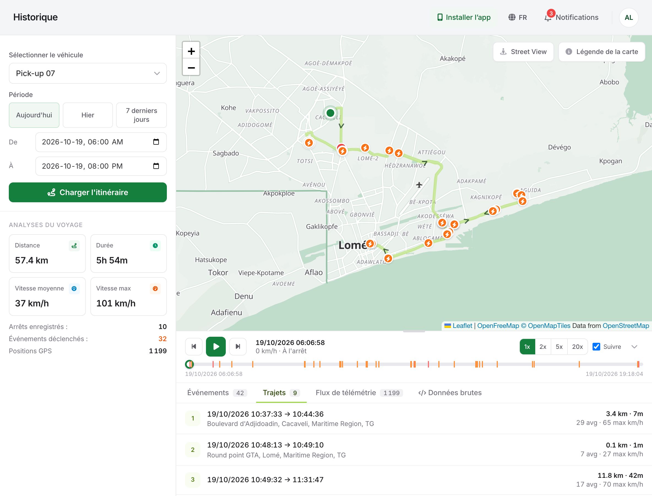Open Street View
The height and width of the screenshot is (496, 652).
point(523,52)
